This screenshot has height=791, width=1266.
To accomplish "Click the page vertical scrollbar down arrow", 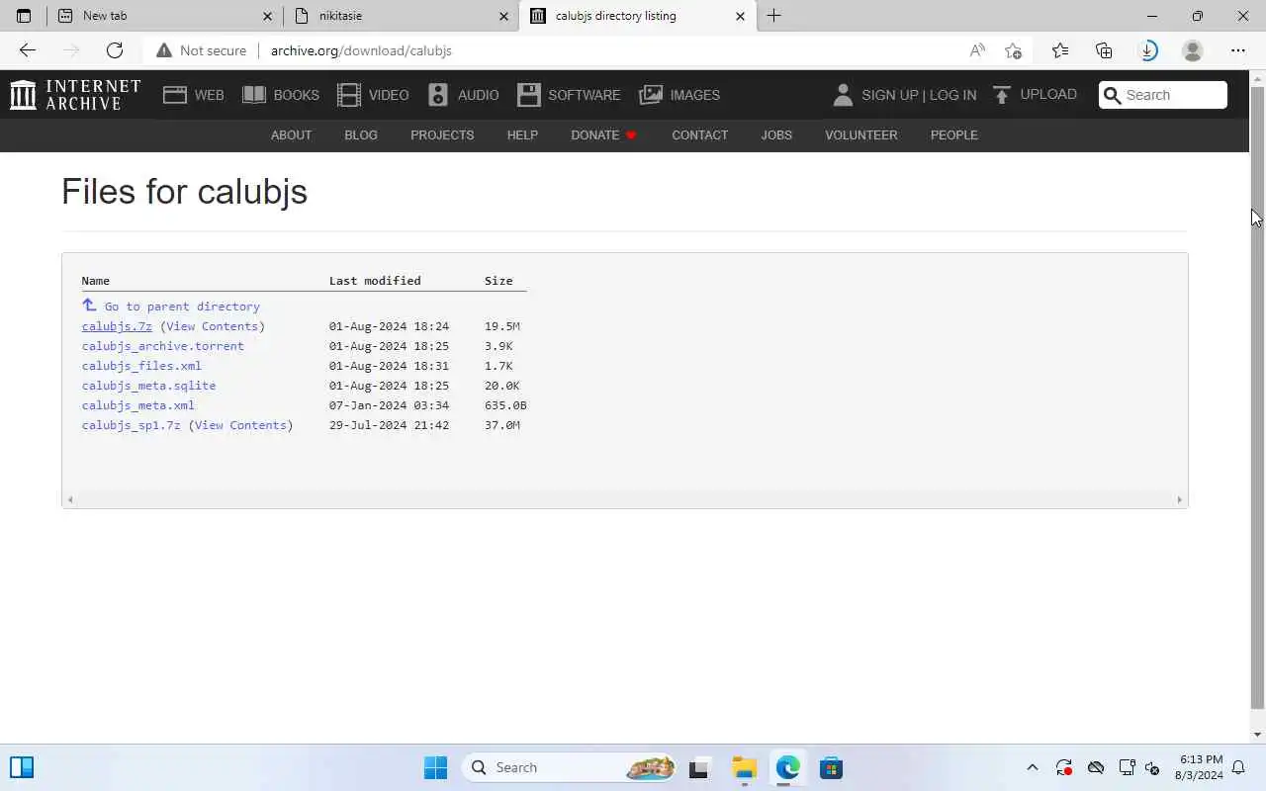I will coord(1258,734).
